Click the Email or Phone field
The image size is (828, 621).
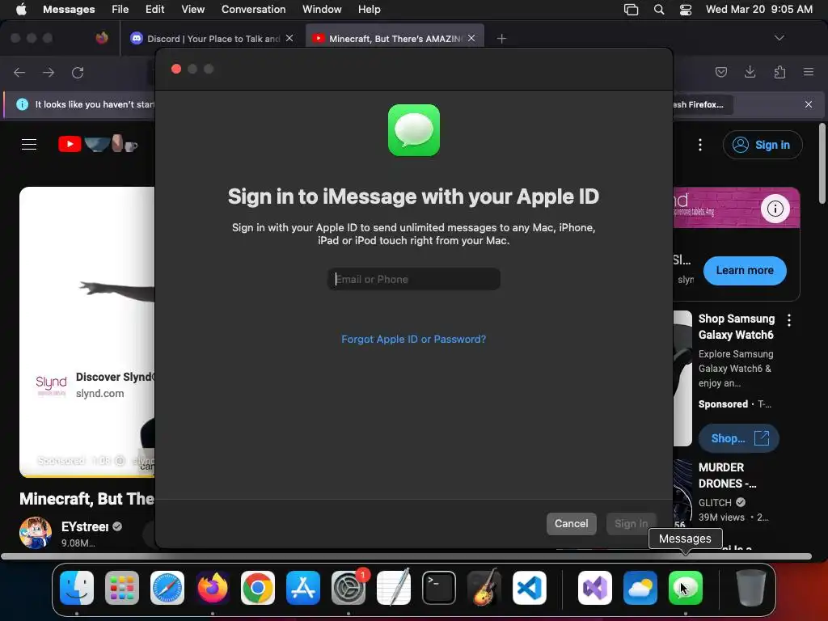[x=413, y=279]
